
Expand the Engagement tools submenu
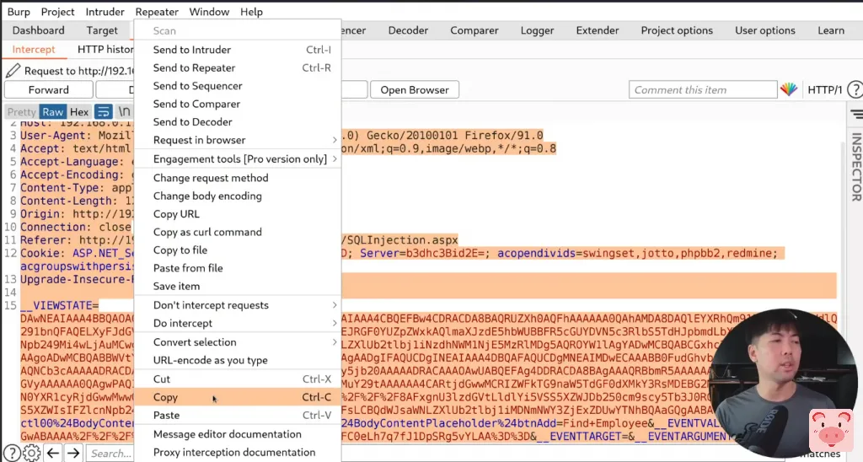pyautogui.click(x=239, y=158)
